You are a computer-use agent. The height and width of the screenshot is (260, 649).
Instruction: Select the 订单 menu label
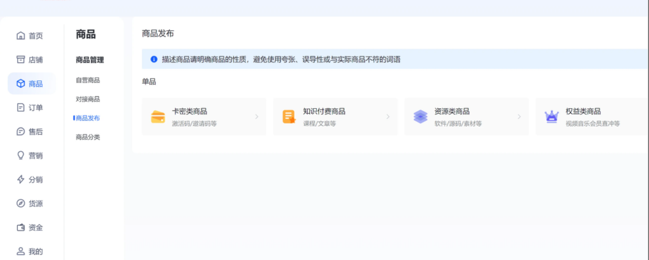coord(35,108)
